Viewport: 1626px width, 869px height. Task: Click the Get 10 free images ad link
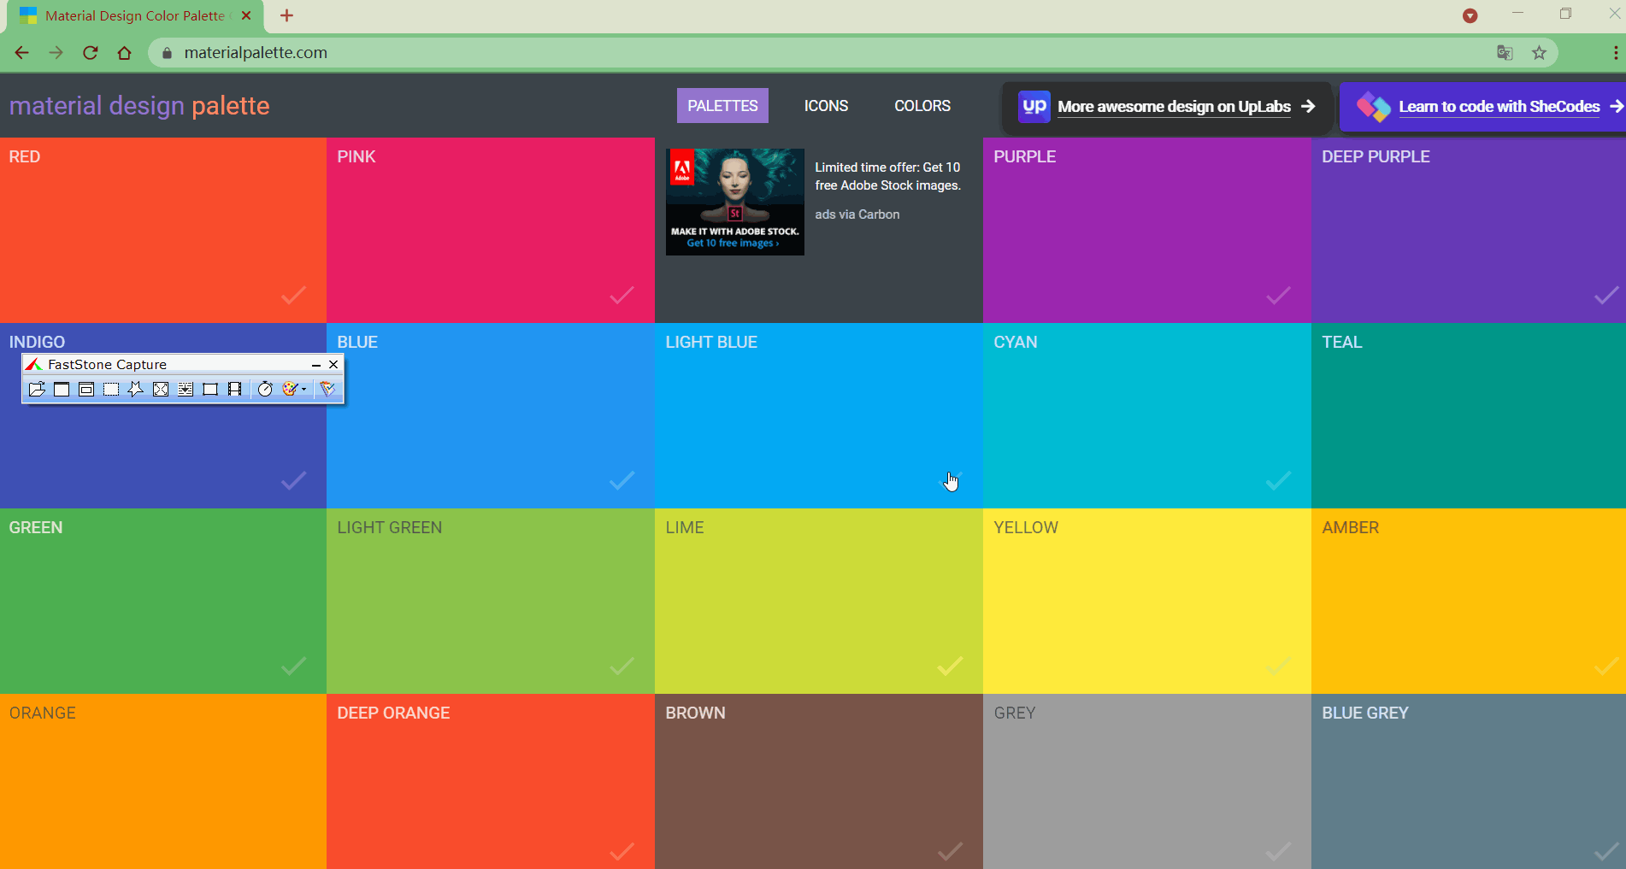(x=733, y=243)
